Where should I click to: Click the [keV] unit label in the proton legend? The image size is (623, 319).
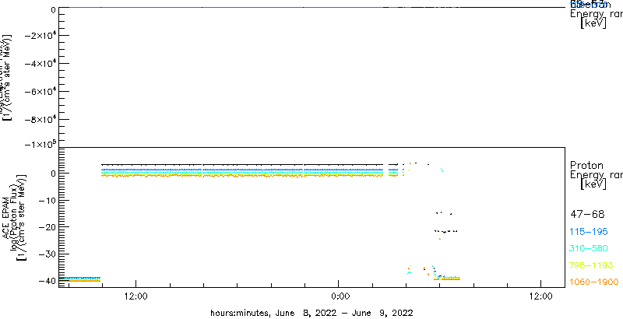(593, 184)
